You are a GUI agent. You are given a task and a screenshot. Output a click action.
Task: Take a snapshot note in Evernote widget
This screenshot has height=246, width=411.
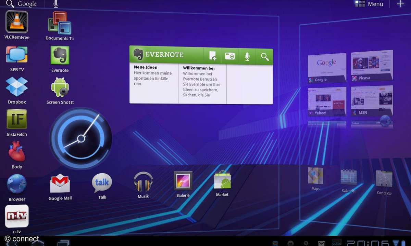[230, 56]
